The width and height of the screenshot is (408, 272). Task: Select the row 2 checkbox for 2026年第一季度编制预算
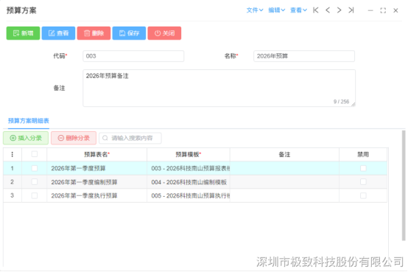[x=35, y=182]
